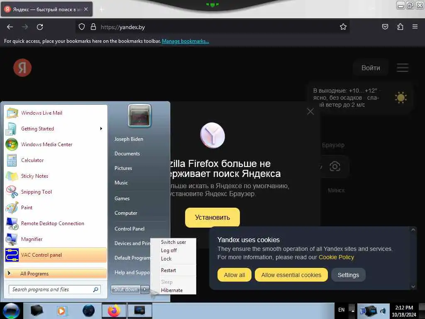Click the tracking protection shield icon
This screenshot has height=319, width=425.
point(82,27)
